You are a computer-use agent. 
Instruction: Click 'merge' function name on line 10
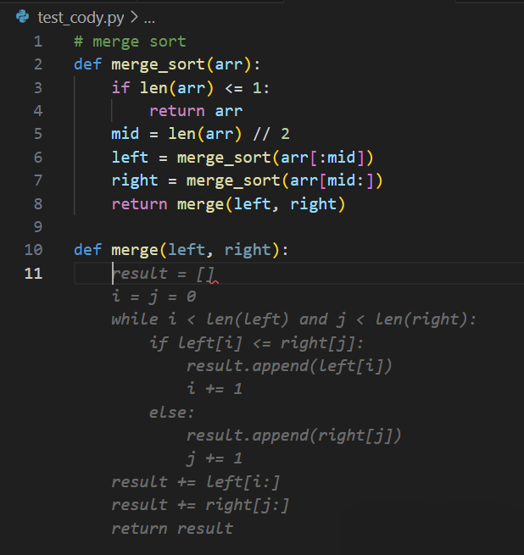pyautogui.click(x=135, y=250)
